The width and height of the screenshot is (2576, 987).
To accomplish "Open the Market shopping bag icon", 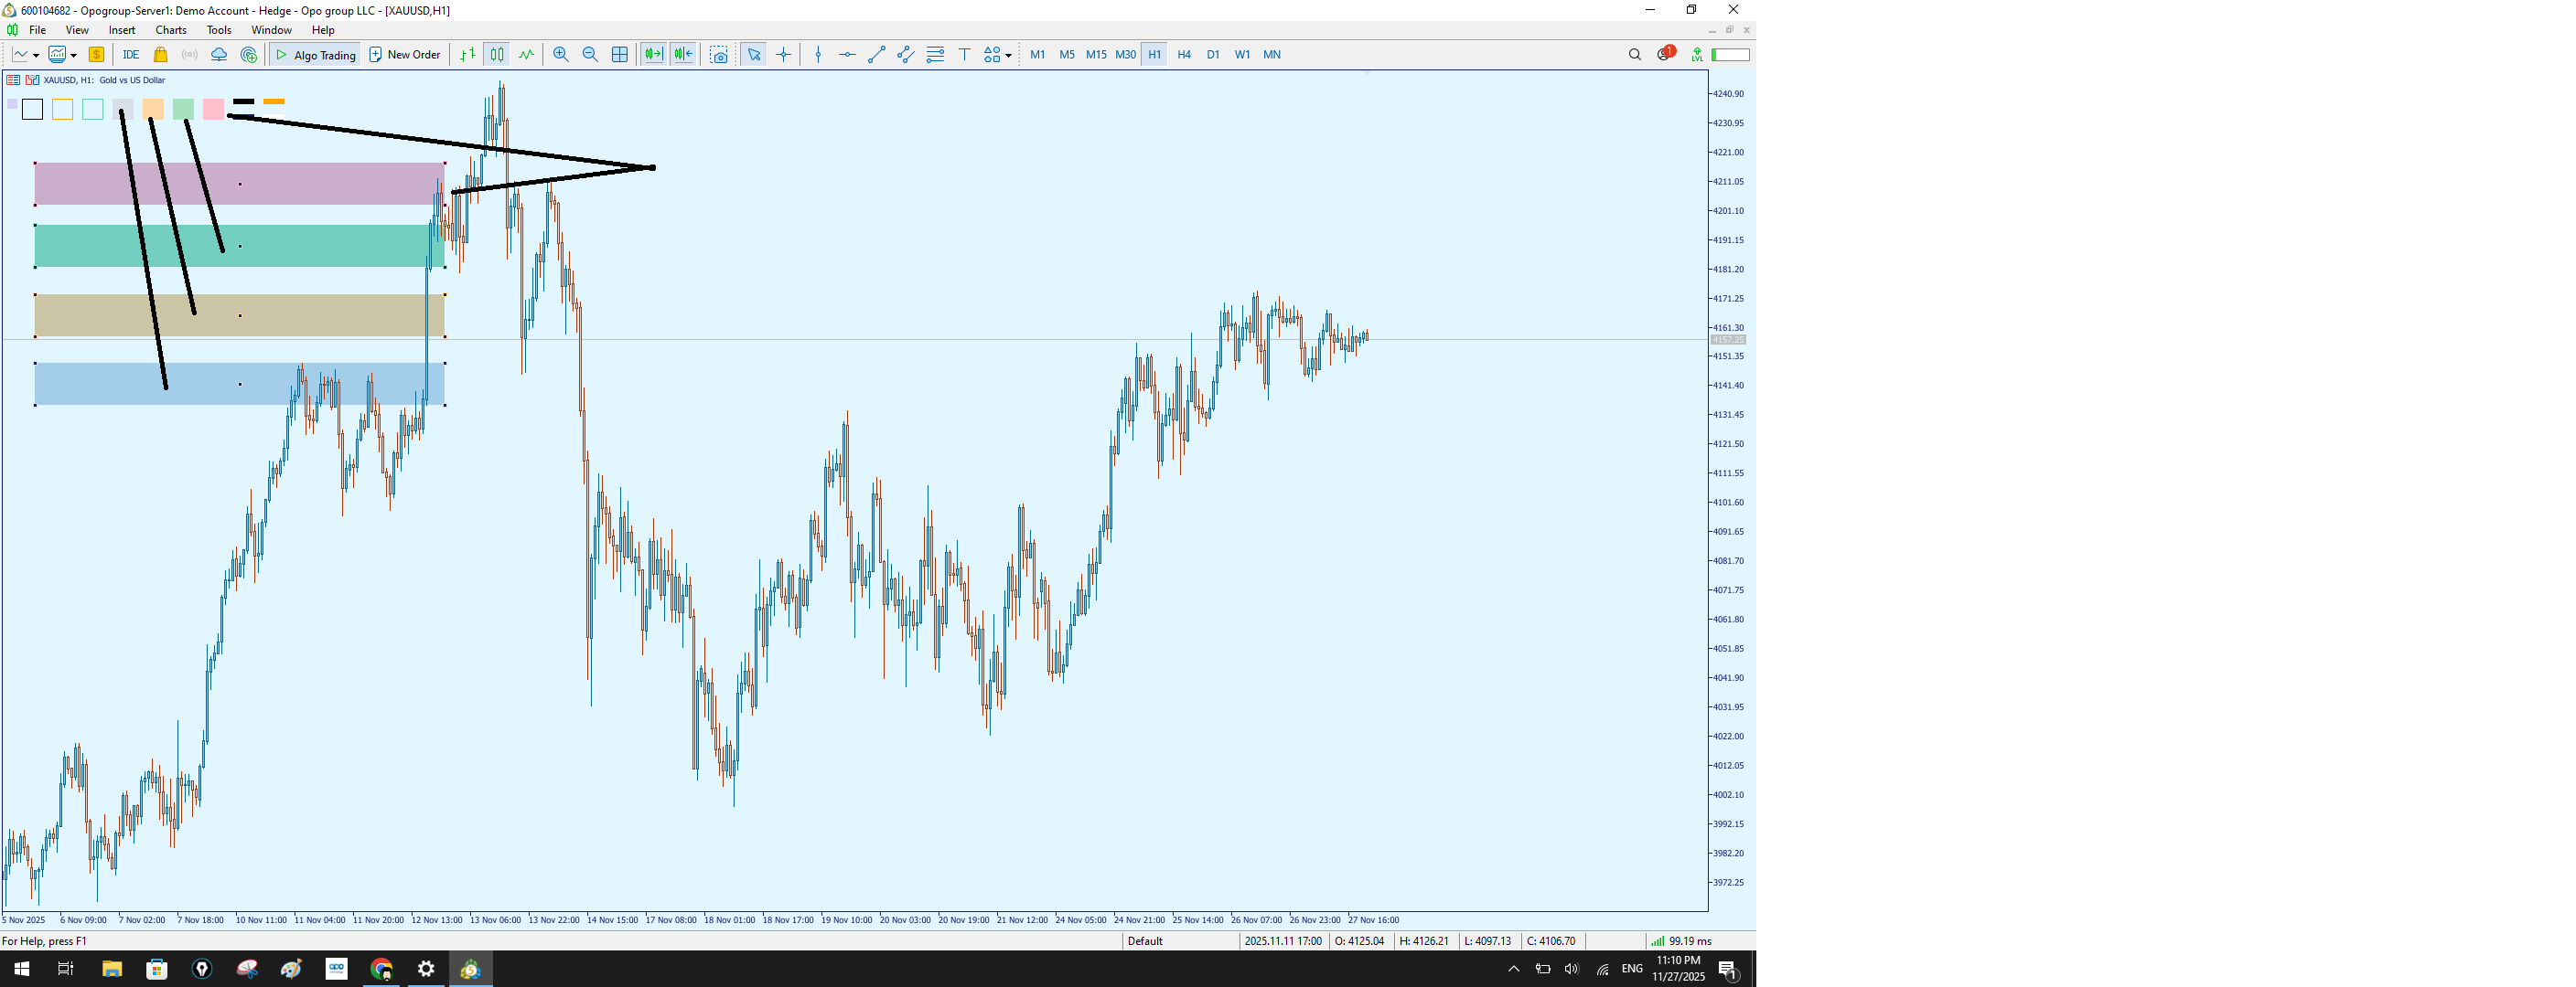I will (x=160, y=55).
